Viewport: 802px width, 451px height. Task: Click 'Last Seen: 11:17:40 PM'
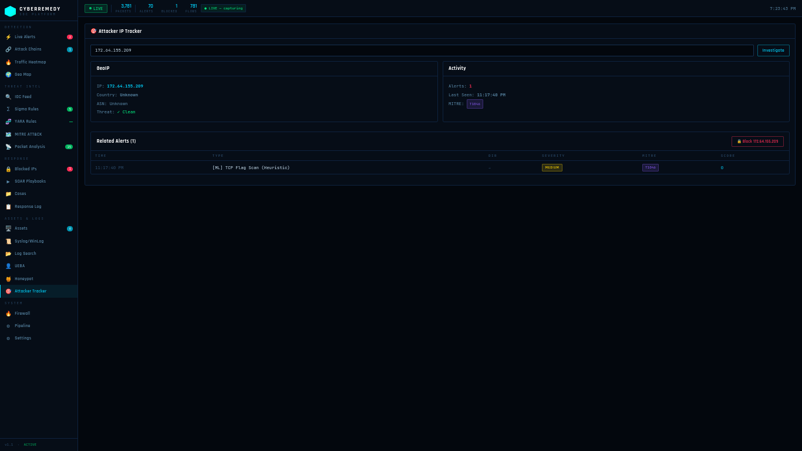(x=477, y=95)
